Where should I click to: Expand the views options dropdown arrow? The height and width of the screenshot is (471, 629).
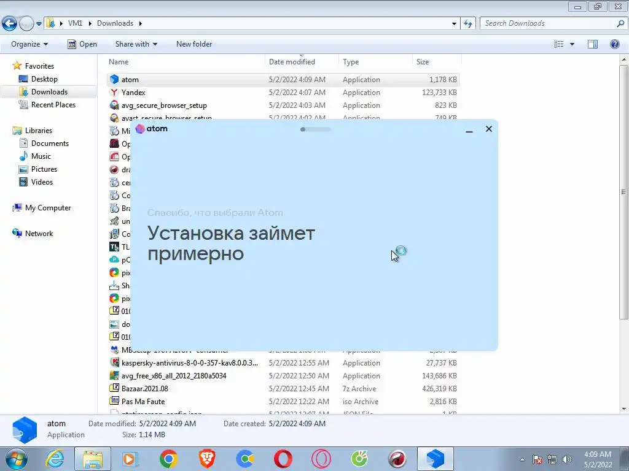[572, 44]
